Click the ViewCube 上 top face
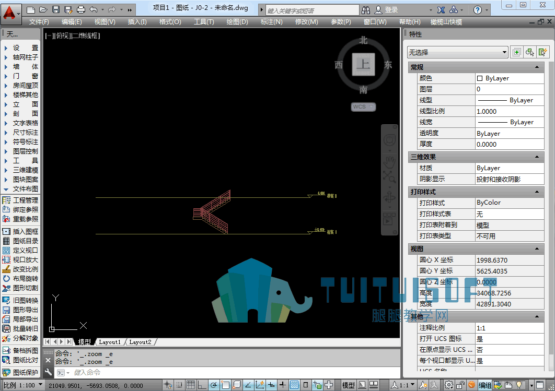Image resolution: width=555 pixels, height=391 pixels. tap(364, 65)
